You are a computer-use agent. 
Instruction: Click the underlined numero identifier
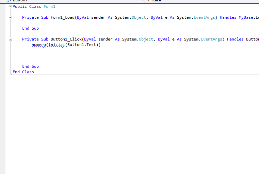point(38,45)
